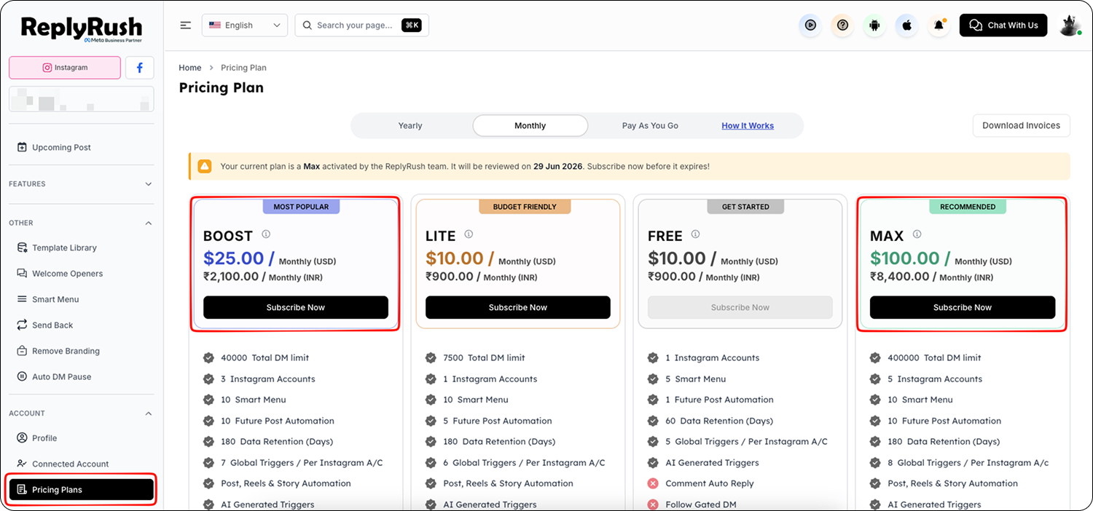Image resolution: width=1093 pixels, height=511 pixels.
Task: Subscribe to the LITE plan
Action: pos(518,307)
